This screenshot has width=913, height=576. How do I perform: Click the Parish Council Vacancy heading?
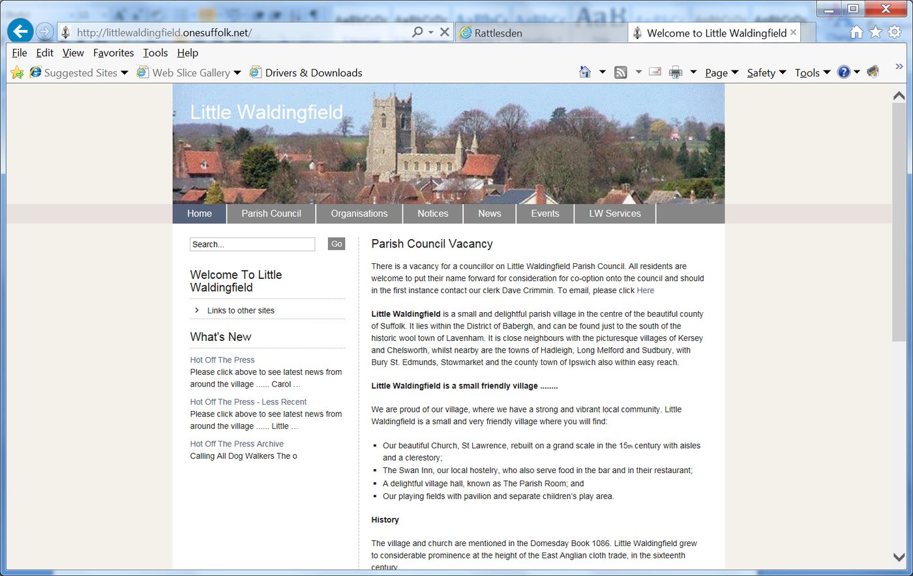tap(432, 244)
